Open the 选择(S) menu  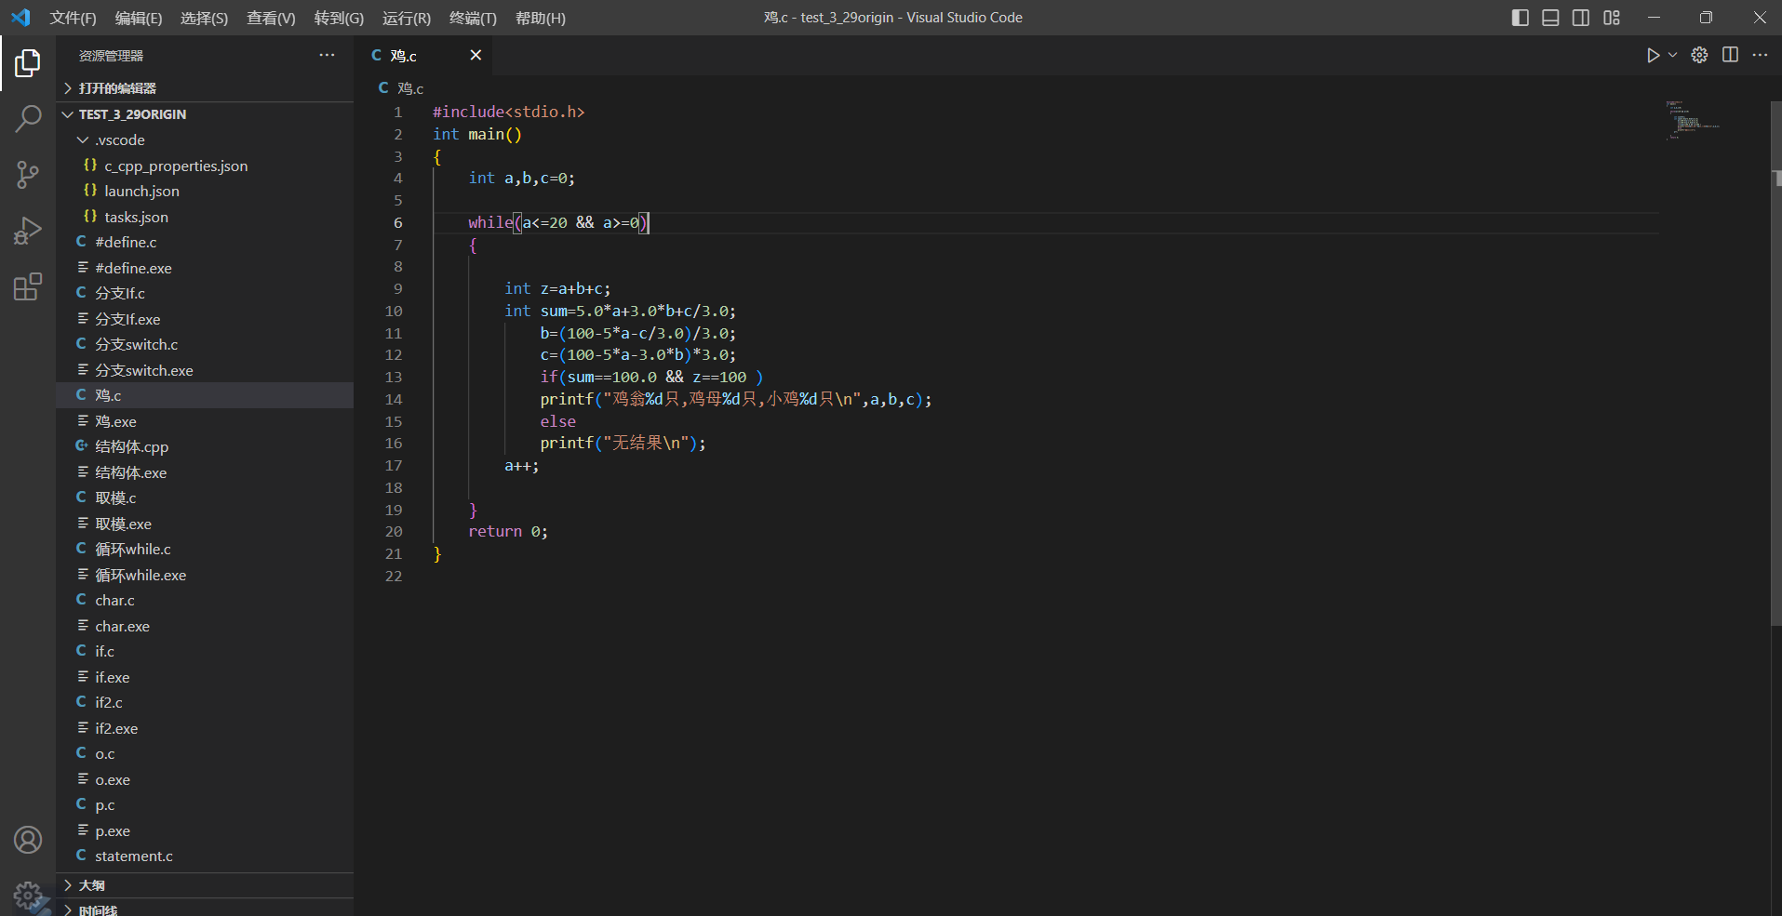pyautogui.click(x=204, y=18)
